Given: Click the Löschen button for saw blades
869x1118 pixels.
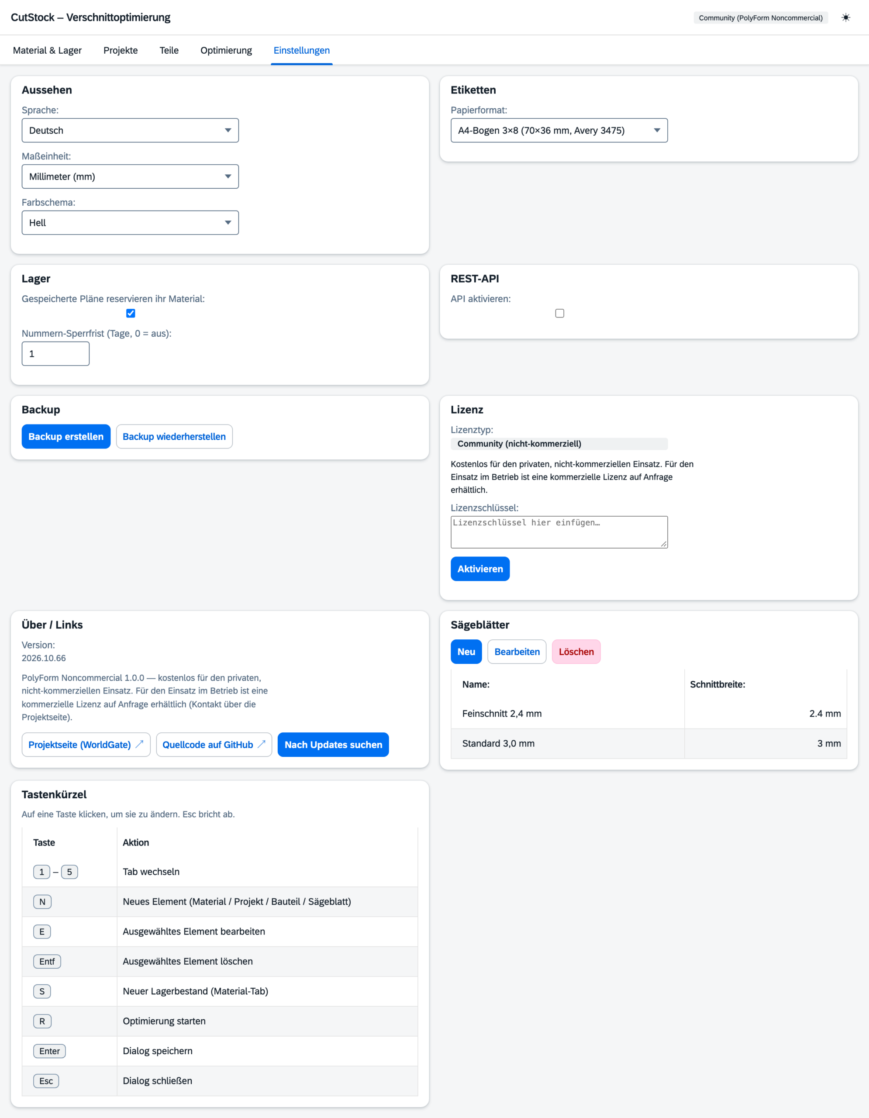Looking at the screenshot, I should (x=576, y=652).
